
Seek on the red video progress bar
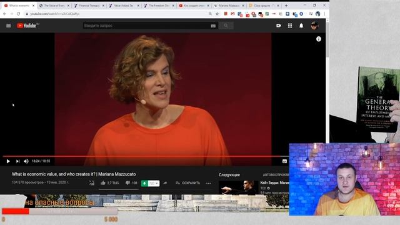tap(146, 156)
